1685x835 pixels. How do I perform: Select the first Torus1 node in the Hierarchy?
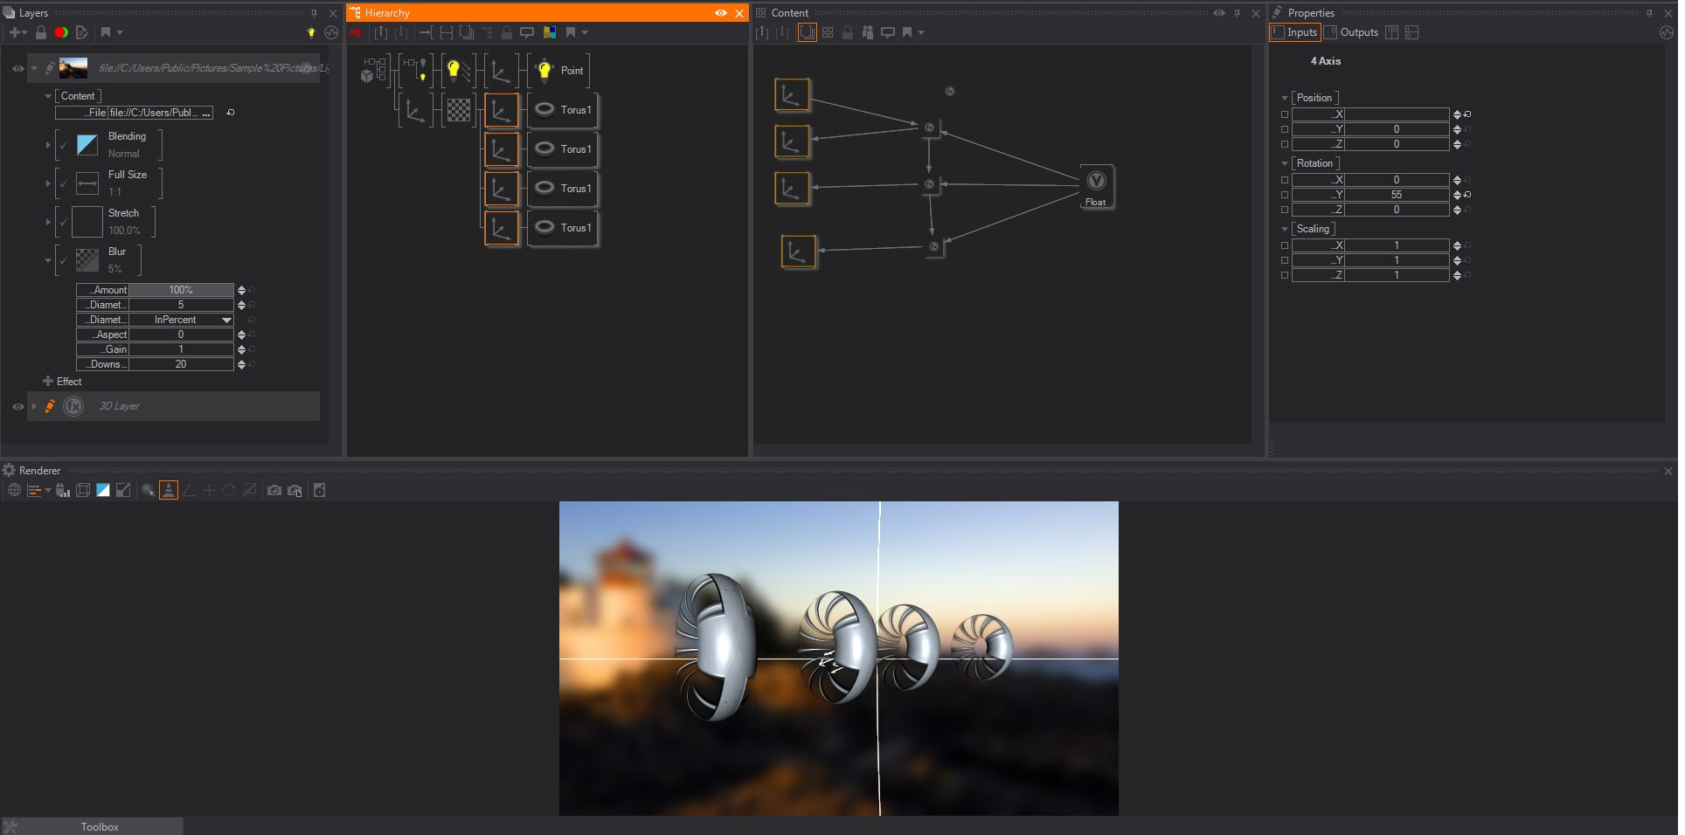[564, 110]
